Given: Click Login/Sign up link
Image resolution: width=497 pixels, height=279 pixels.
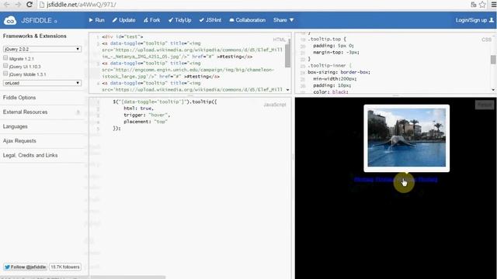Looking at the screenshot, I should [x=471, y=20].
